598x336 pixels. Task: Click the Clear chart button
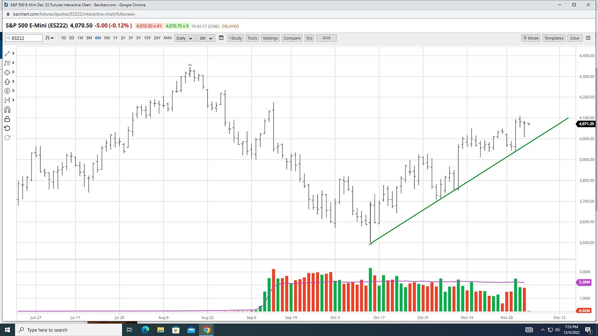pos(575,38)
